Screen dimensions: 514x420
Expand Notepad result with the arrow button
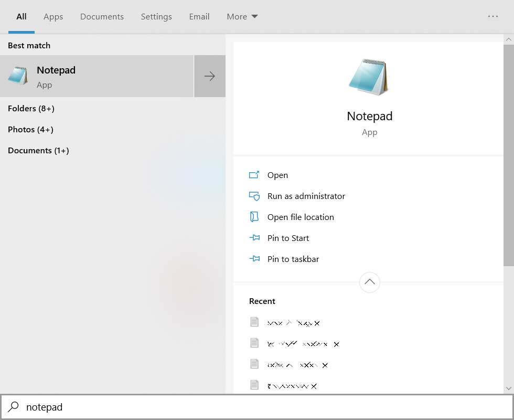(210, 76)
